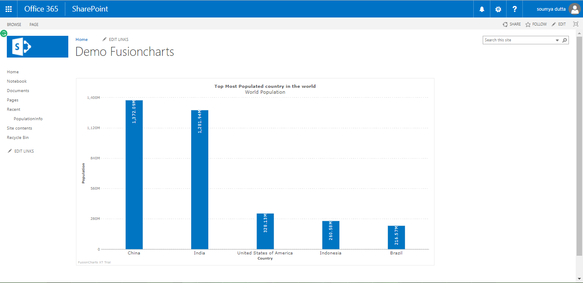
Task: Open Documents in left navigation
Action: coord(18,91)
